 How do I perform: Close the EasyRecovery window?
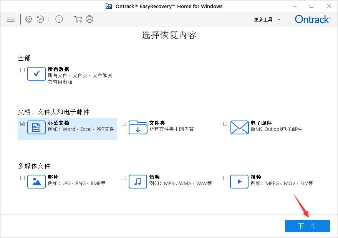coord(329,6)
